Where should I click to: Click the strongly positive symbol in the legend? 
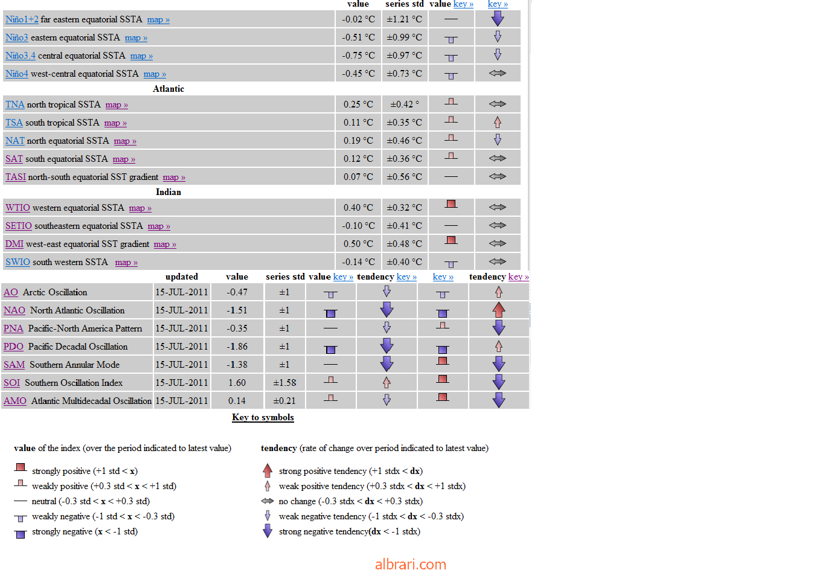coord(21,468)
